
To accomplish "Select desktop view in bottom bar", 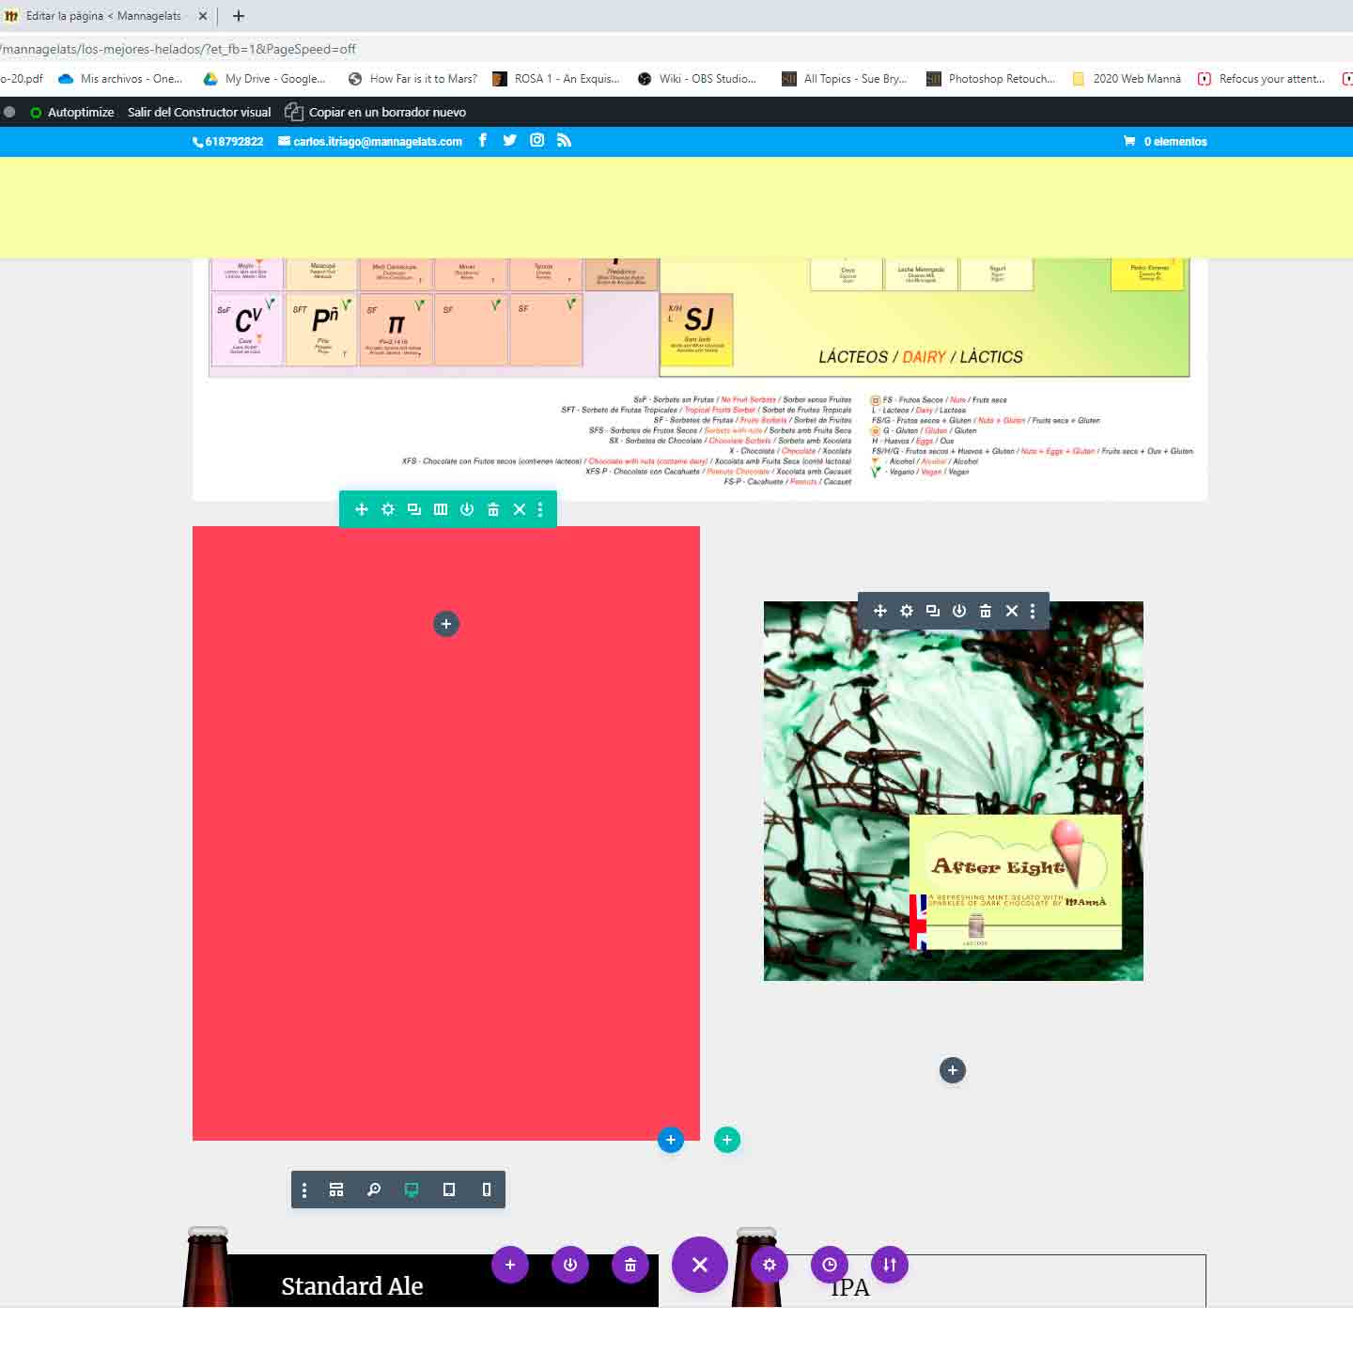I will (x=412, y=1190).
